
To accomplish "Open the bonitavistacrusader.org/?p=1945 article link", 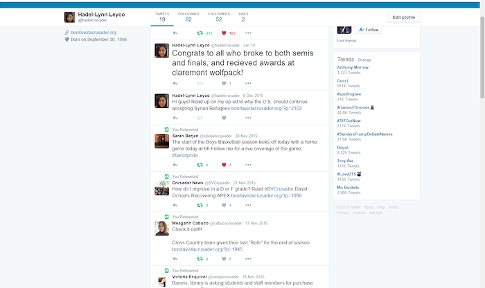I will pos(207,249).
